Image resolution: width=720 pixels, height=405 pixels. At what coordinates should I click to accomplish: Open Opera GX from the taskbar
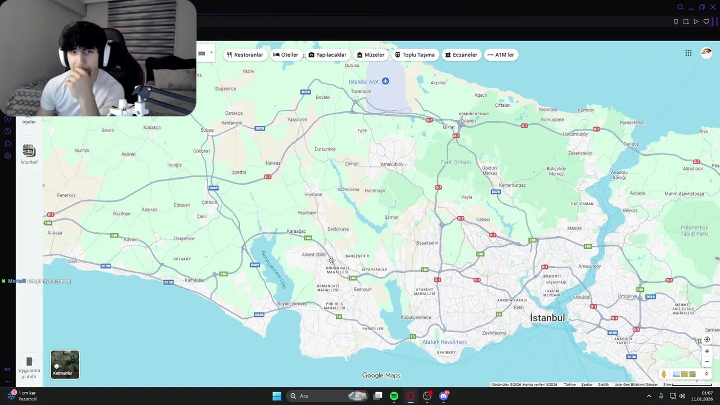(411, 396)
